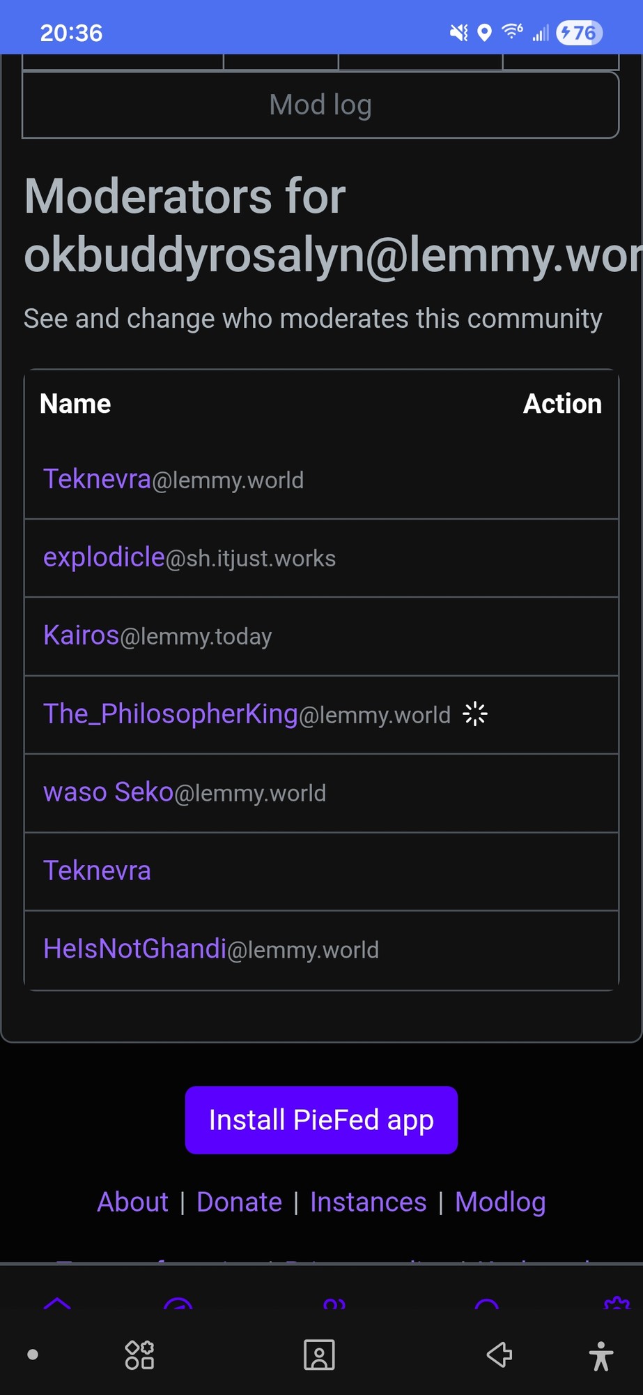Tap the Wi-Fi status icon

click(x=512, y=31)
